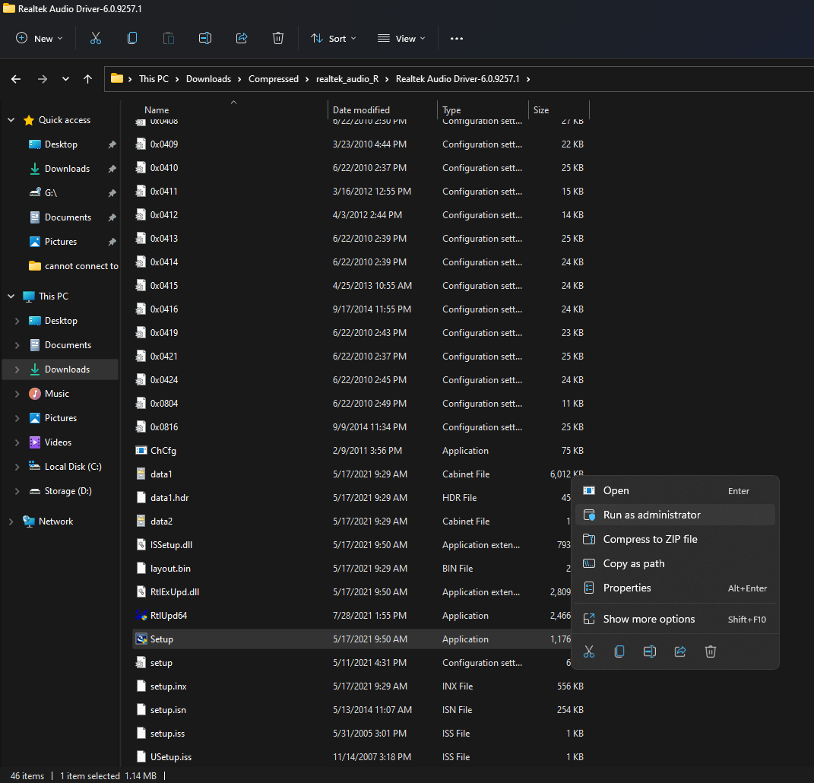Open the View dropdown menu
This screenshot has width=814, height=783.
[x=401, y=38]
